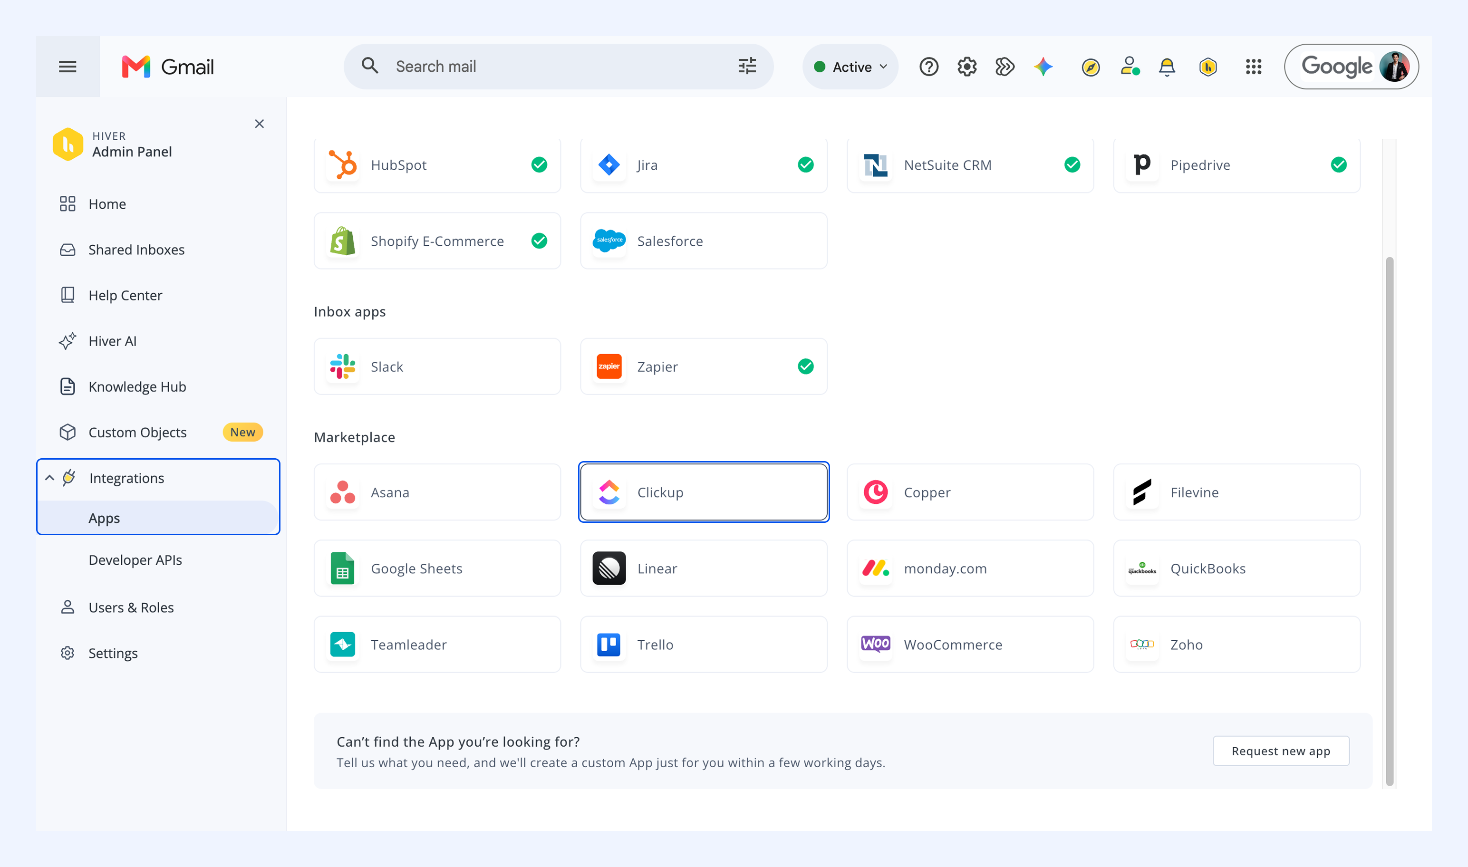
Task: Click the notifications bell icon
Action: (1167, 67)
